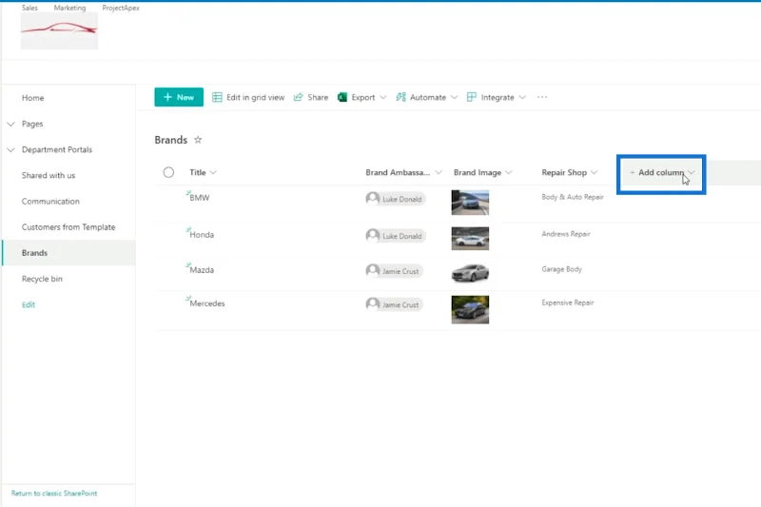Open the Mazda list item
This screenshot has height=507, width=761.
(202, 270)
